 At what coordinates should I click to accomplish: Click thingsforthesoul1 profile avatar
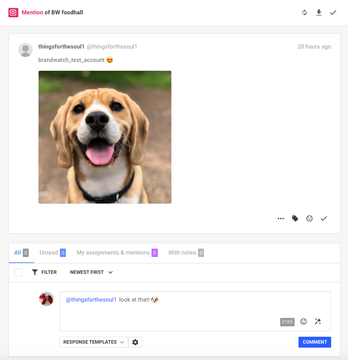(25, 50)
